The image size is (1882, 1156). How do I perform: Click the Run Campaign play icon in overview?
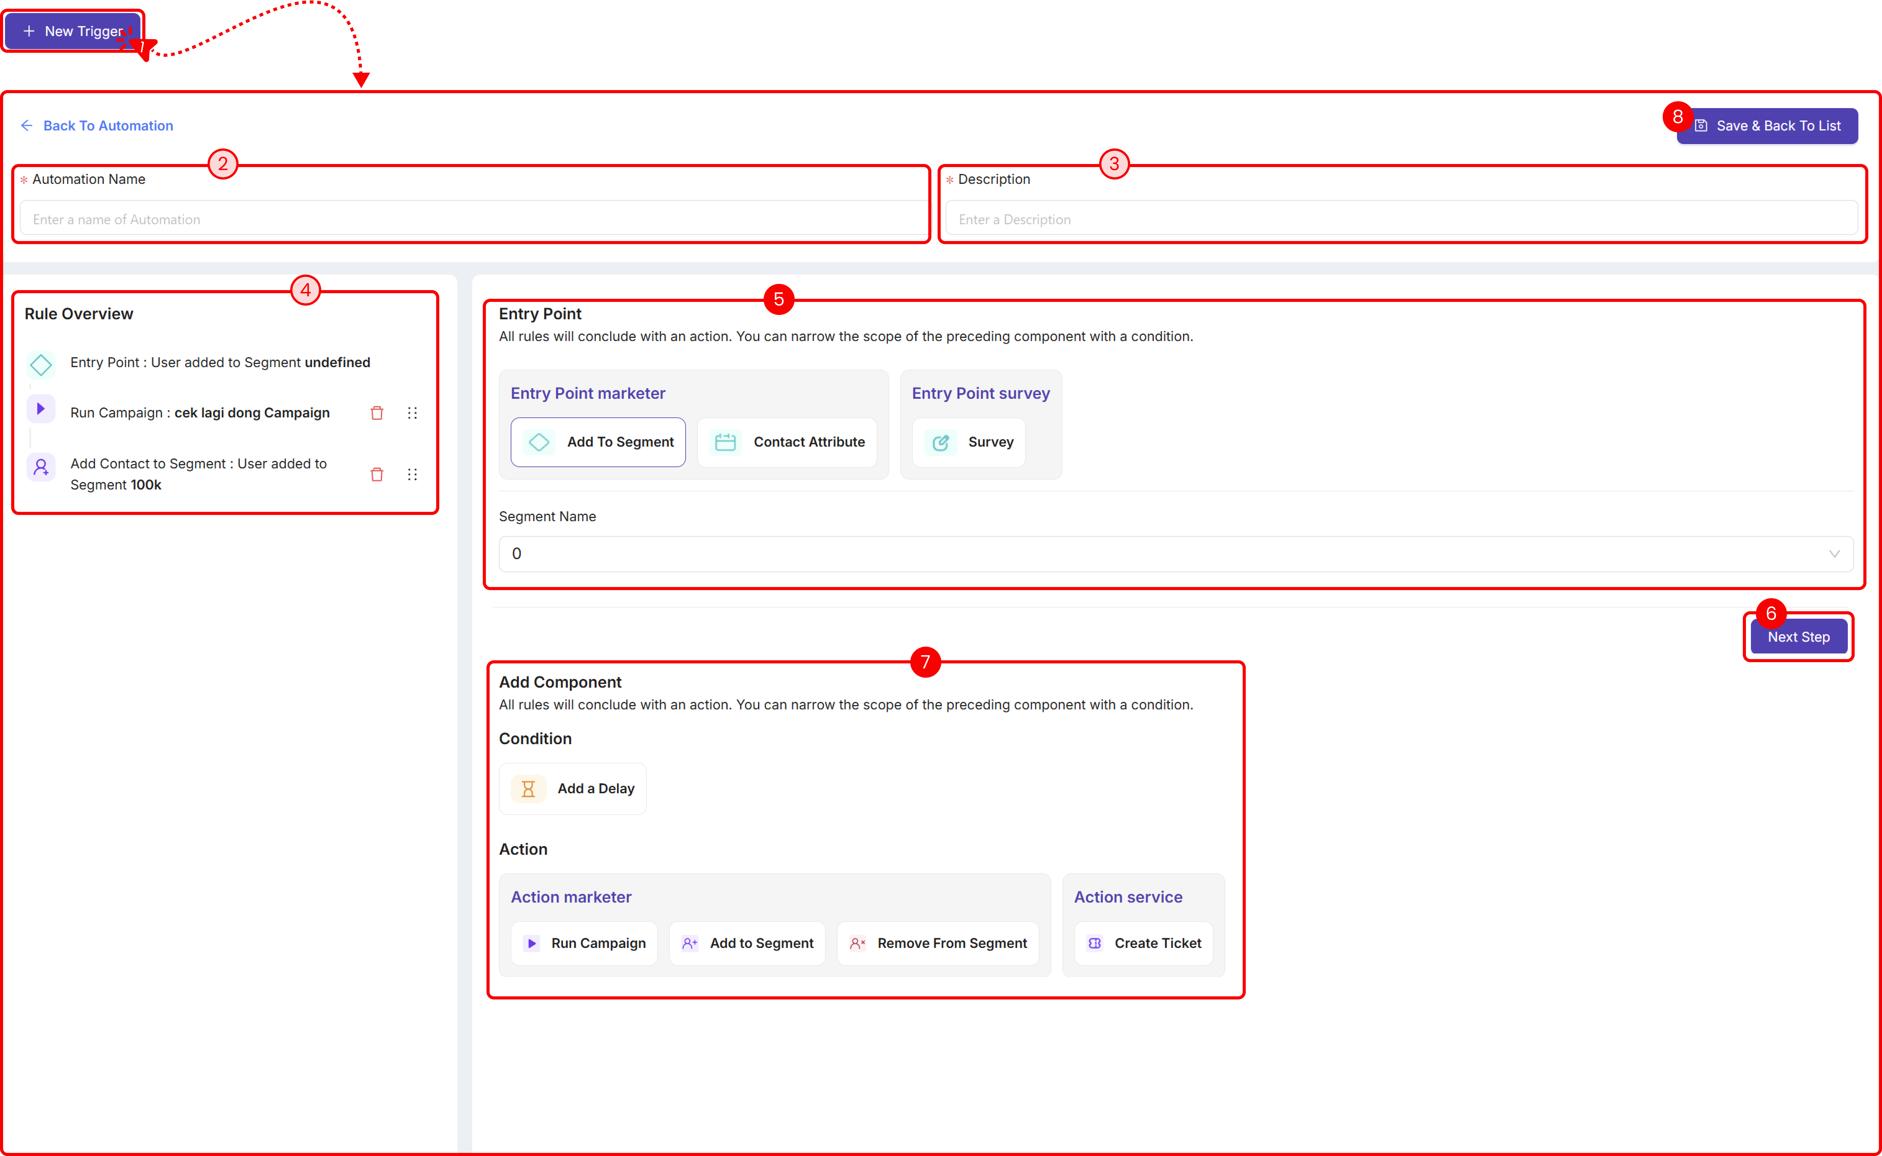click(x=40, y=409)
